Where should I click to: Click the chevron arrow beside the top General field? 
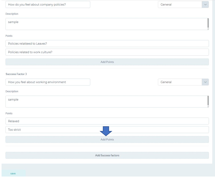coord(205,5)
